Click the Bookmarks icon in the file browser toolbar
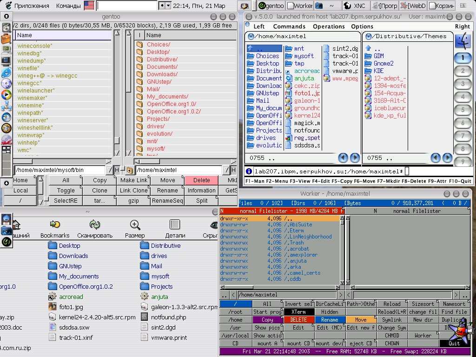The height and width of the screenshot is (357, 476). tap(55, 225)
